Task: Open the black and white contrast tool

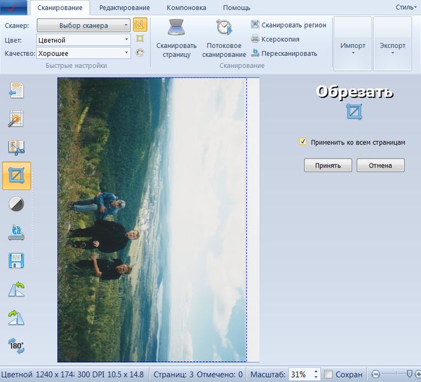Action: pos(17,204)
